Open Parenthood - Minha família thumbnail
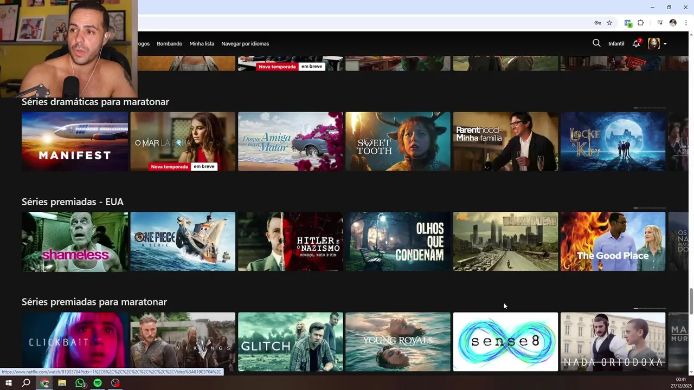 click(x=505, y=141)
